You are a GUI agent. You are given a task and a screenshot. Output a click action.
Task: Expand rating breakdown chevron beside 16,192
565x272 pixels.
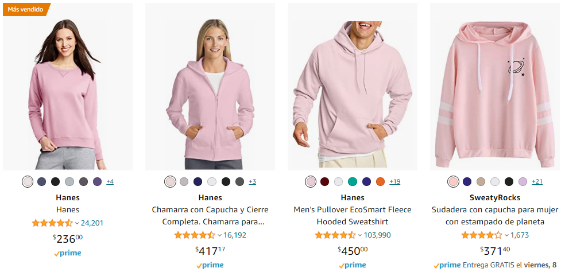coord(219,236)
